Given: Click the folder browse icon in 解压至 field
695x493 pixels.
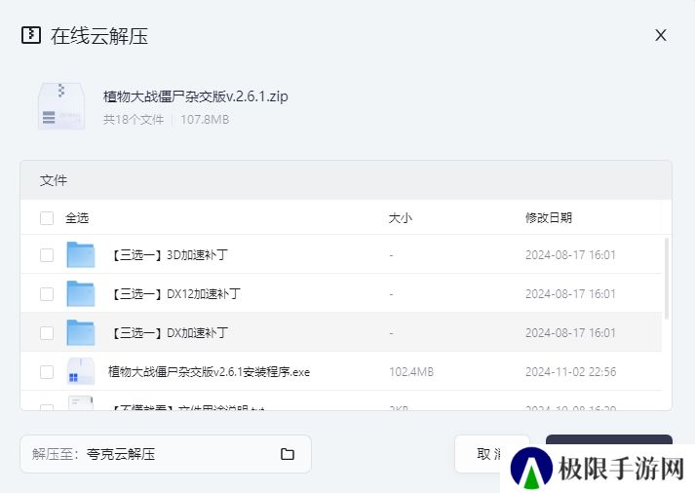Looking at the screenshot, I should point(288,454).
